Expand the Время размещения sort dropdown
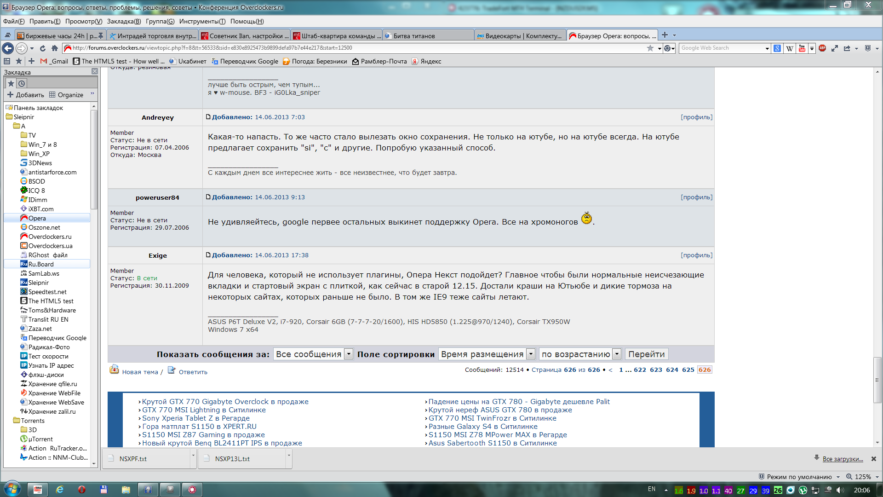 coord(487,354)
